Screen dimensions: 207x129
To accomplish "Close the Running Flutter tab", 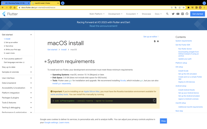I will click(28, 3).
